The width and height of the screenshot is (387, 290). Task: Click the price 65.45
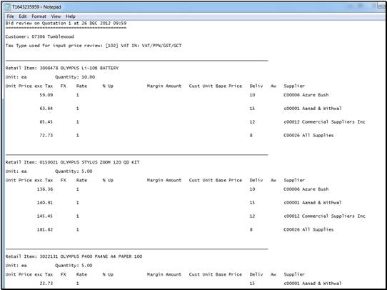[x=46, y=122]
